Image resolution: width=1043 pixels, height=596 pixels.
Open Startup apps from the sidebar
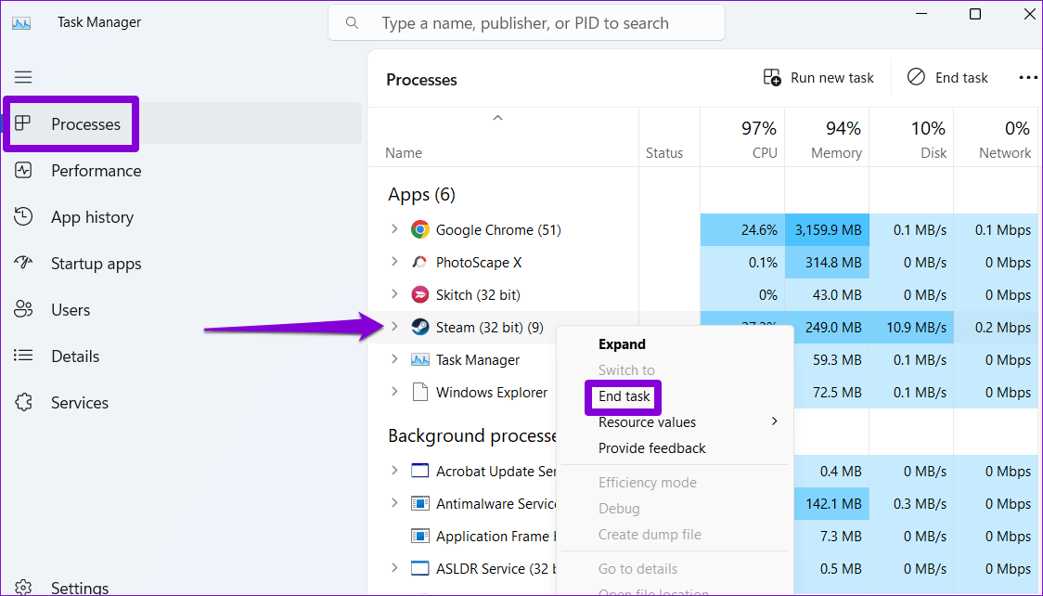pyautogui.click(x=25, y=263)
